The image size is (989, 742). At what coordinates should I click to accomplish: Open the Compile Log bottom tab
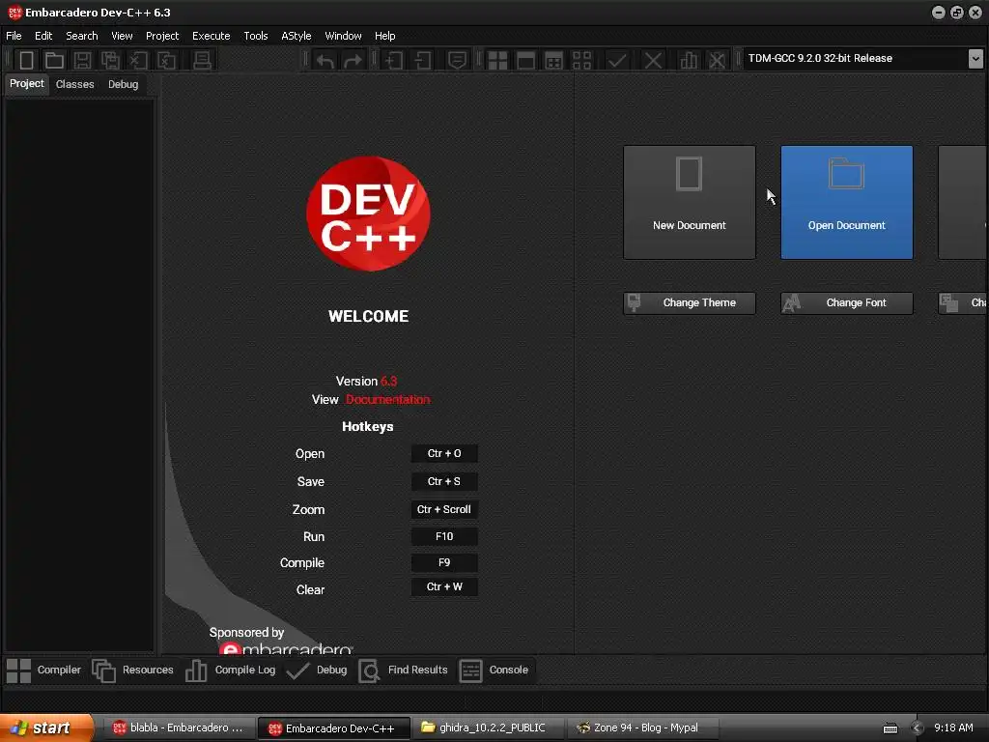coord(231,671)
